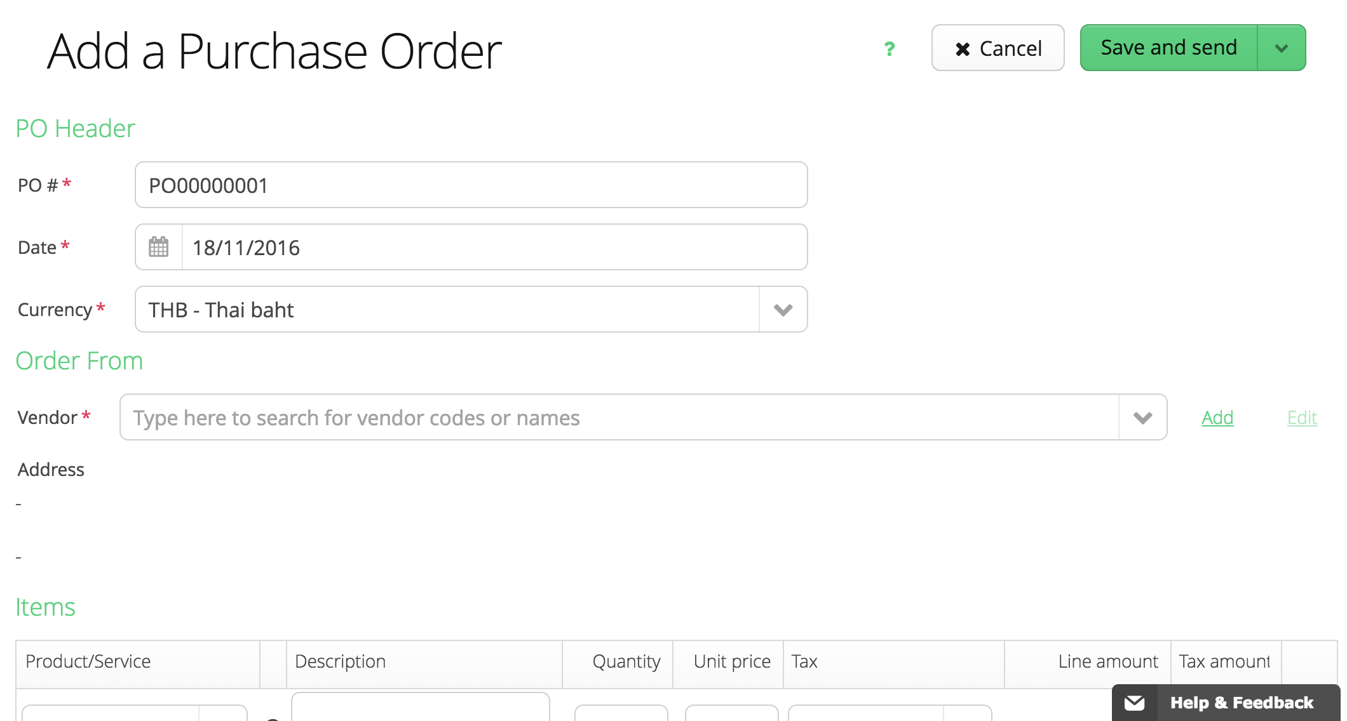Click the Help & Feedback envelope icon
The width and height of the screenshot is (1347, 721).
coord(1134,703)
